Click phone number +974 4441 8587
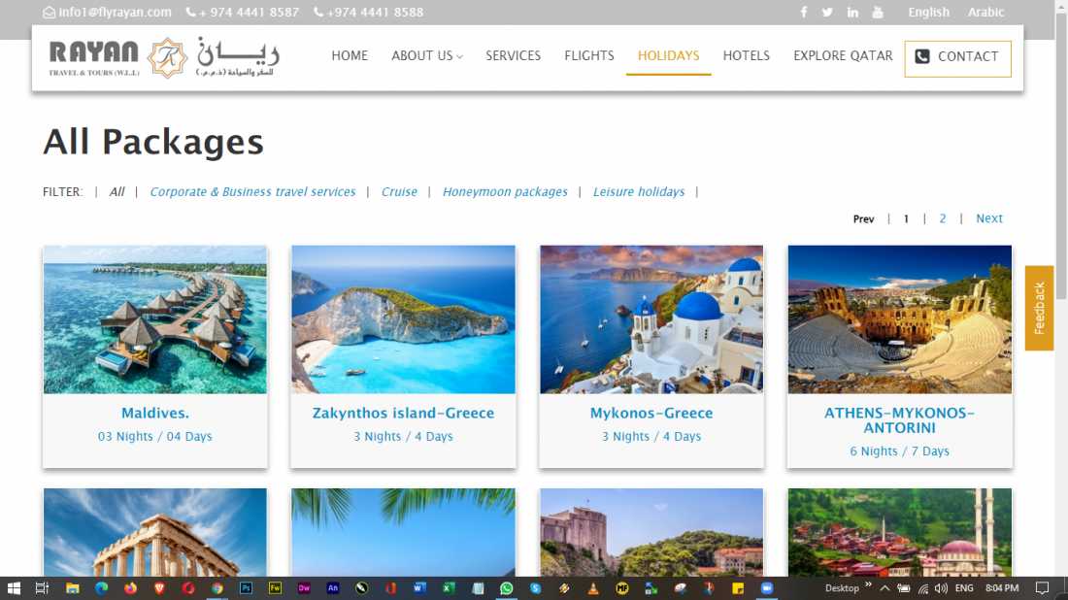1068x600 pixels. point(243,13)
